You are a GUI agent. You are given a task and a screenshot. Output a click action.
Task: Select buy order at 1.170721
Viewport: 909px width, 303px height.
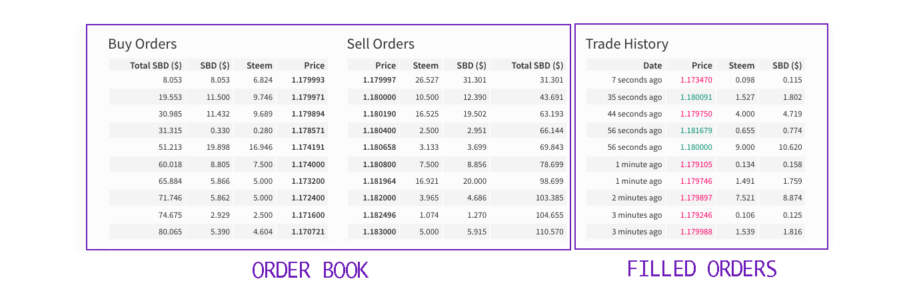click(x=218, y=232)
